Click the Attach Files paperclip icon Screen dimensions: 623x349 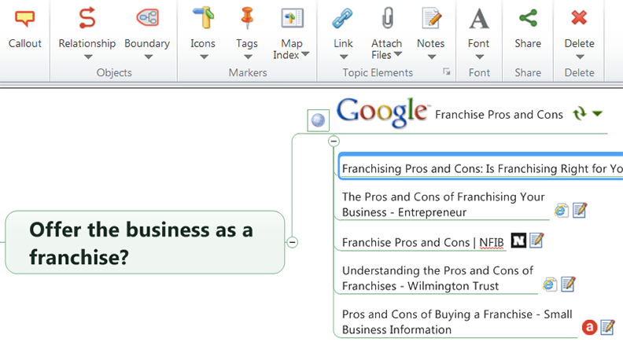point(386,18)
